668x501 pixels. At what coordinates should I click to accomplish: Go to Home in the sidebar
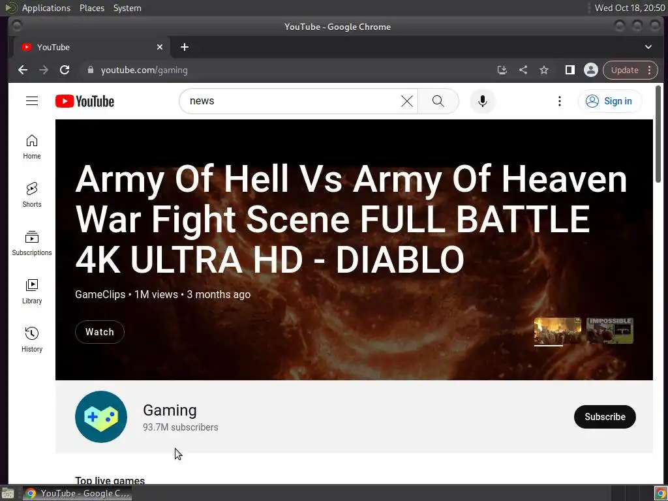[32, 147]
